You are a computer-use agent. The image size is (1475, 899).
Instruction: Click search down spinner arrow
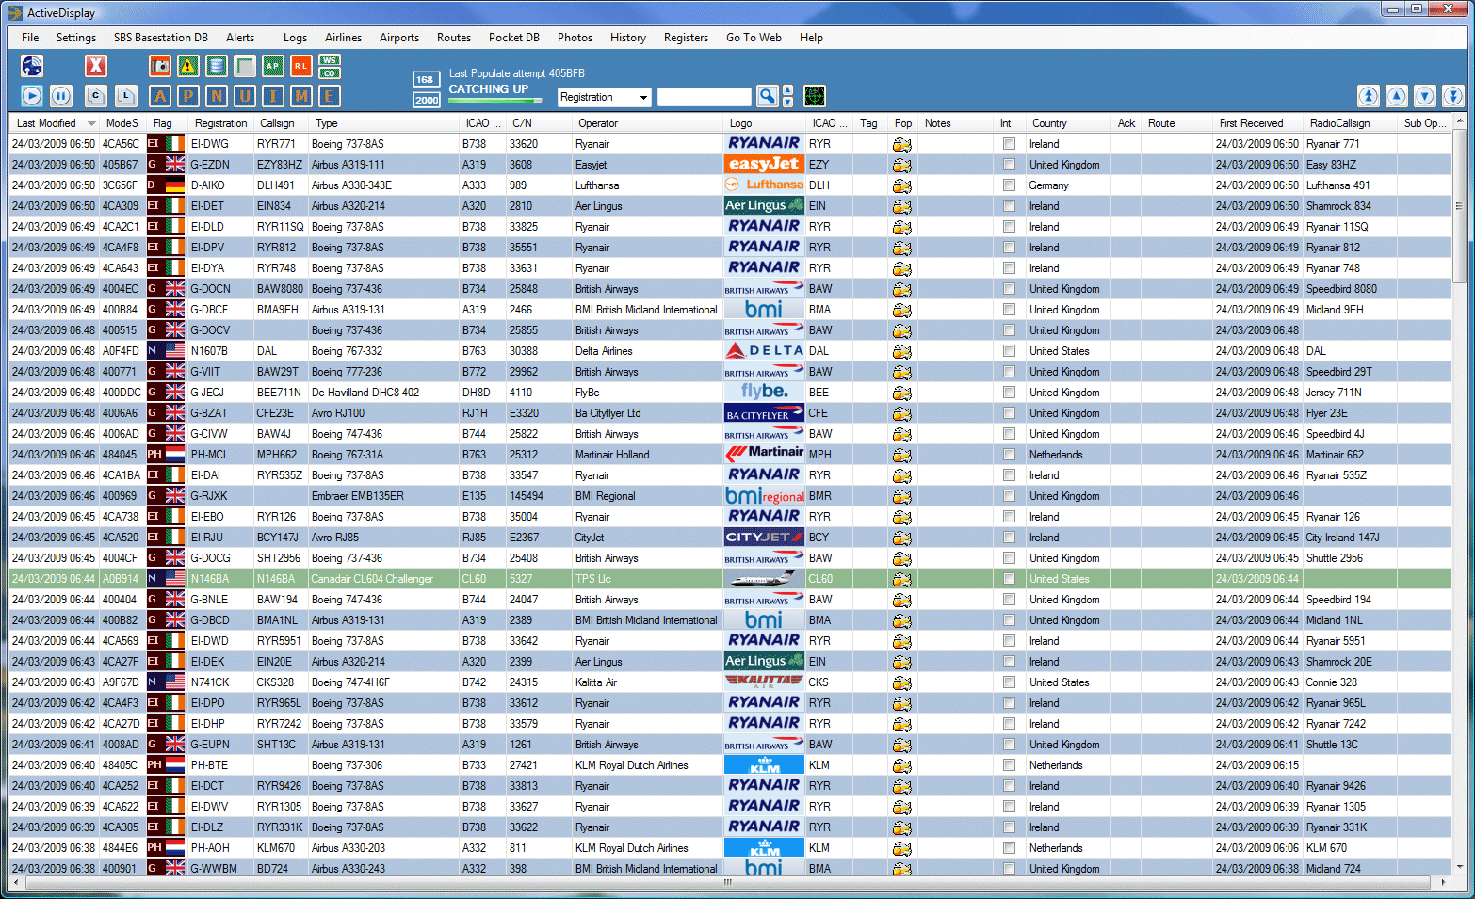point(788,102)
